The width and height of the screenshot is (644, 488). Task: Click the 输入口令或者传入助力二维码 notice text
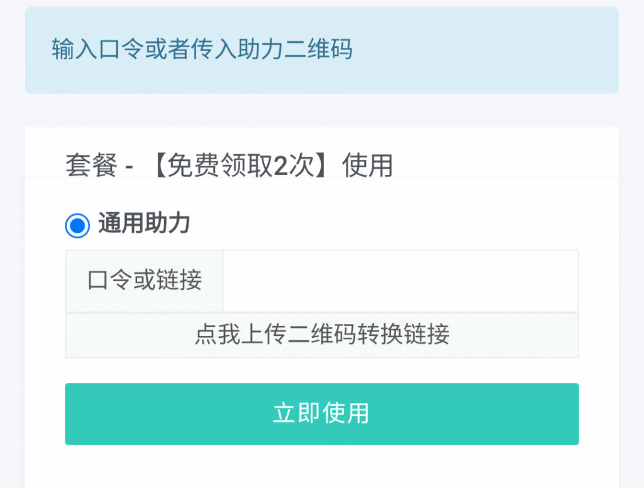point(202,50)
